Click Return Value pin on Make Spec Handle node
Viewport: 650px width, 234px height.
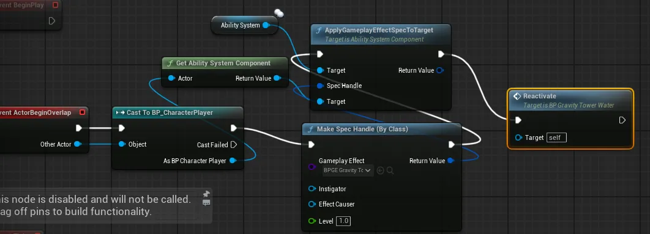(x=450, y=161)
